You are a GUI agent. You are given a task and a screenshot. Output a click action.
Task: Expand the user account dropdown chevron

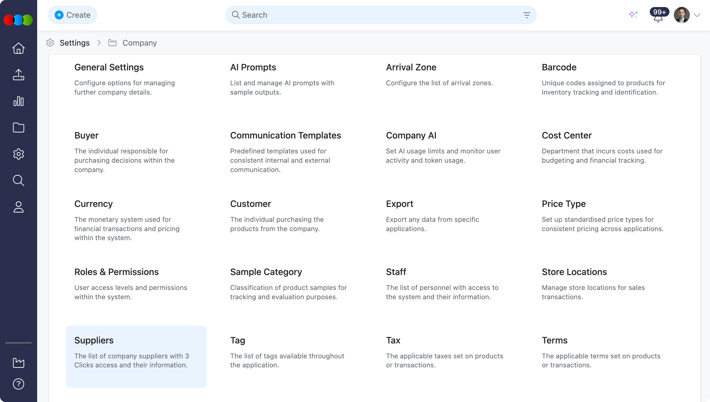[x=697, y=15]
